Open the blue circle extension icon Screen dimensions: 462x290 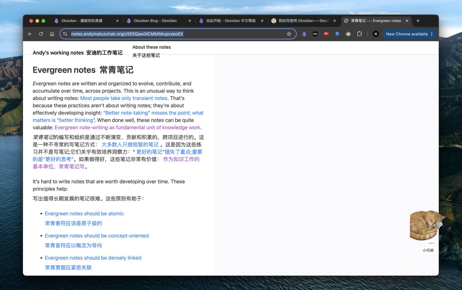(x=337, y=34)
